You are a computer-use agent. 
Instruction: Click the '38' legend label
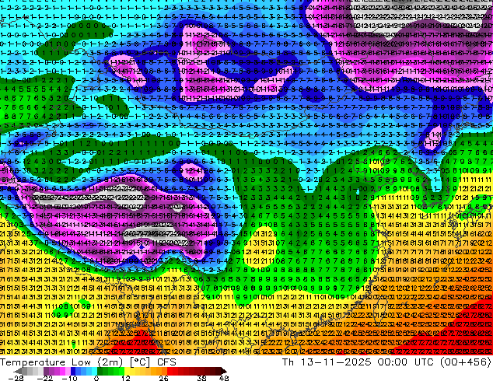tap(202, 378)
